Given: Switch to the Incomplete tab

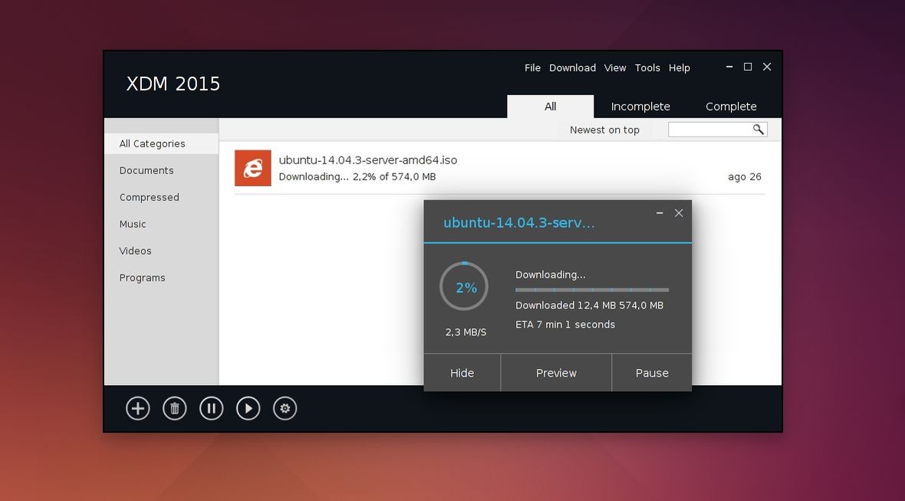Looking at the screenshot, I should coord(640,107).
